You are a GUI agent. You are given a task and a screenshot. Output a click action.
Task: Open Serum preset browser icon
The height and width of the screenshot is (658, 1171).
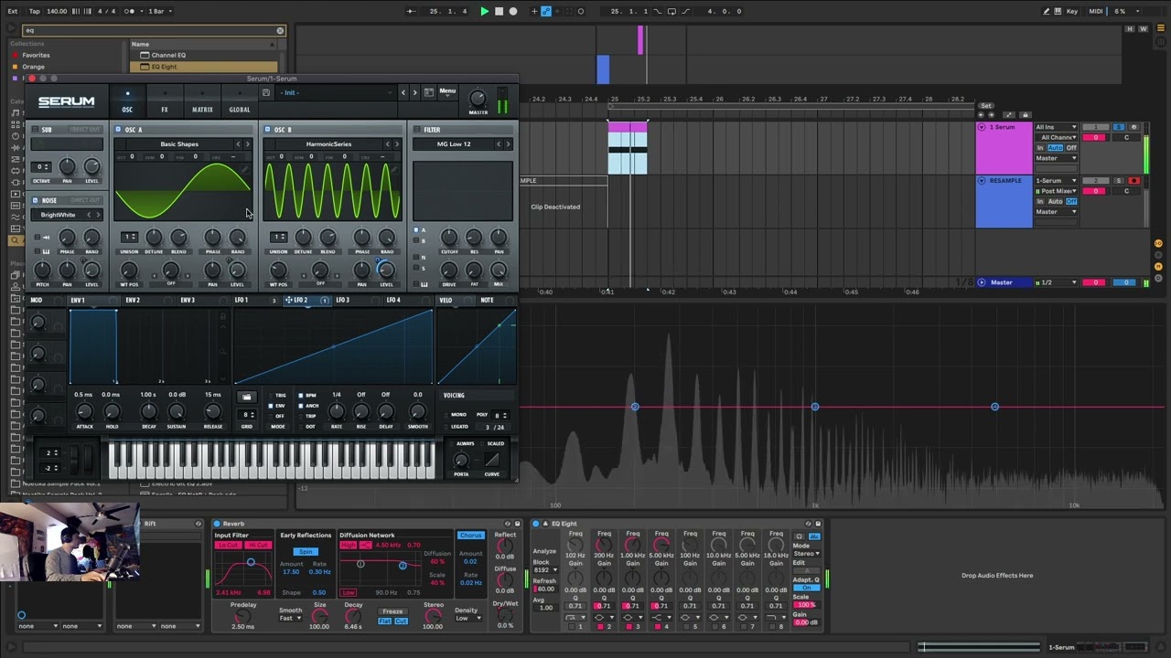coord(428,92)
